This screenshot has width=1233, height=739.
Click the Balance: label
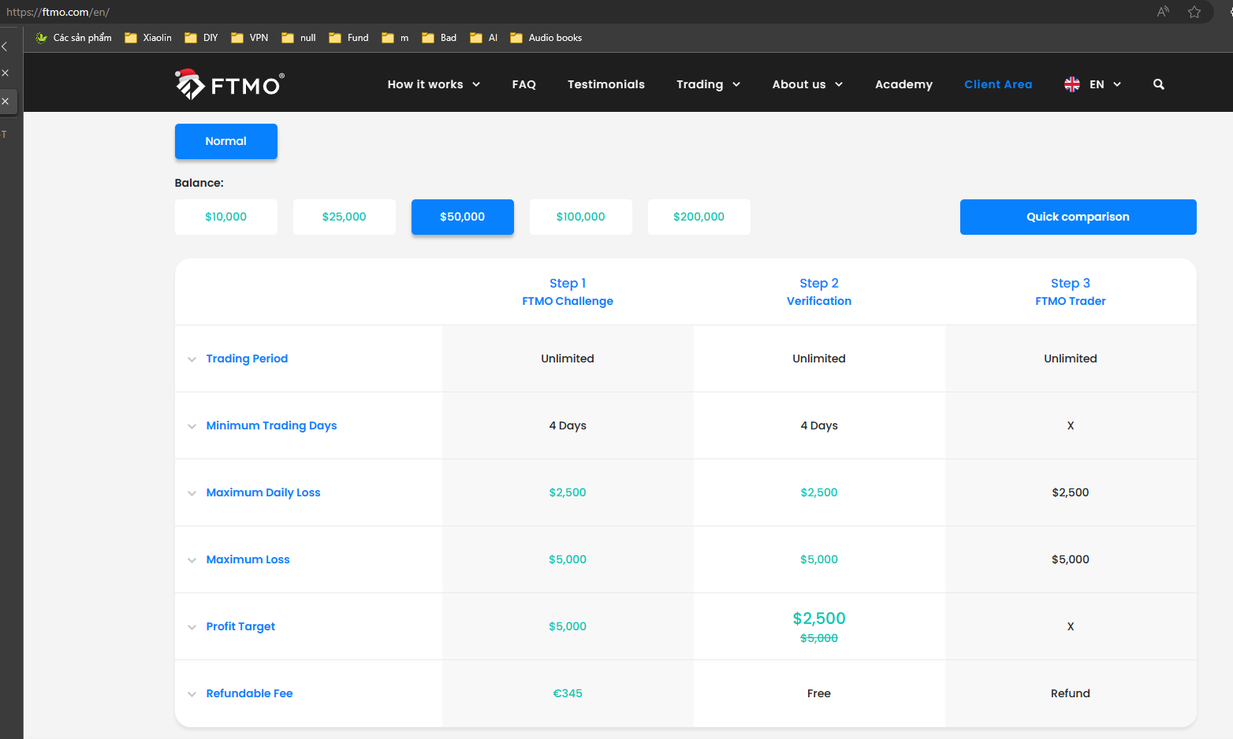pyautogui.click(x=199, y=183)
